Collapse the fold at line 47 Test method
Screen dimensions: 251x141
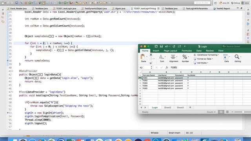click(13, 92)
